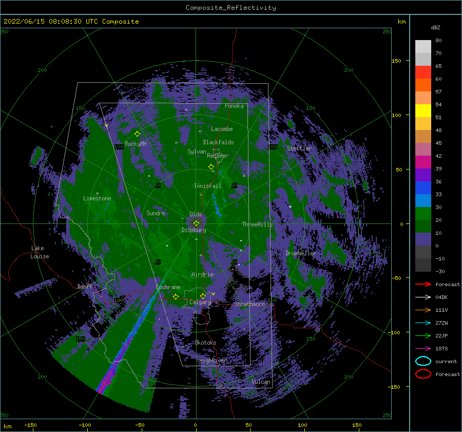Click the Okotoks city label
Image resolution: width=462 pixels, height=432 pixels.
point(205,343)
